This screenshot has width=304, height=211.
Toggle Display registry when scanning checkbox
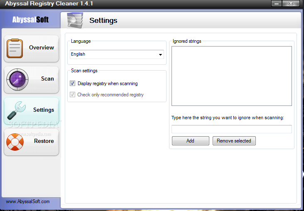[x=73, y=83]
